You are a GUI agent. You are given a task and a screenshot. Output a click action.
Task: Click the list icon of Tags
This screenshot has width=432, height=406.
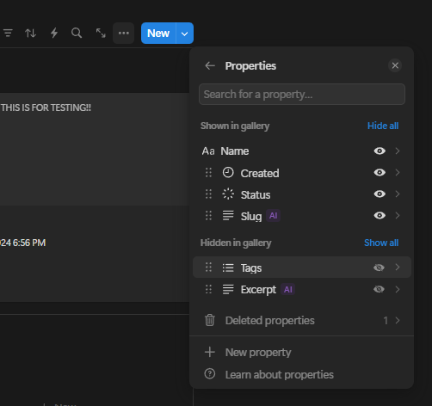tap(228, 268)
